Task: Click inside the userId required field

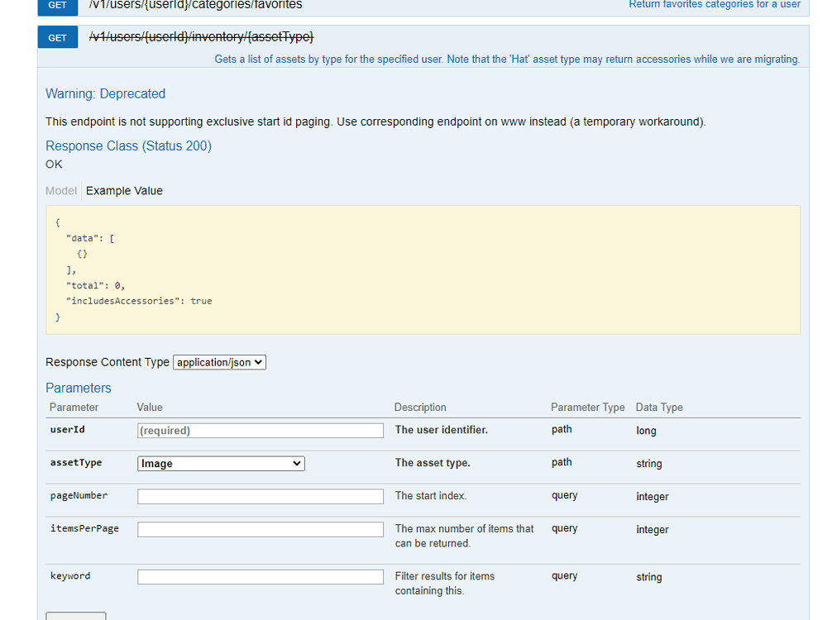Action: click(x=260, y=430)
